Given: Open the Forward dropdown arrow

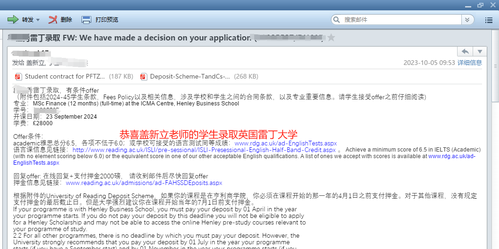Looking at the screenshot, I should pos(38,20).
